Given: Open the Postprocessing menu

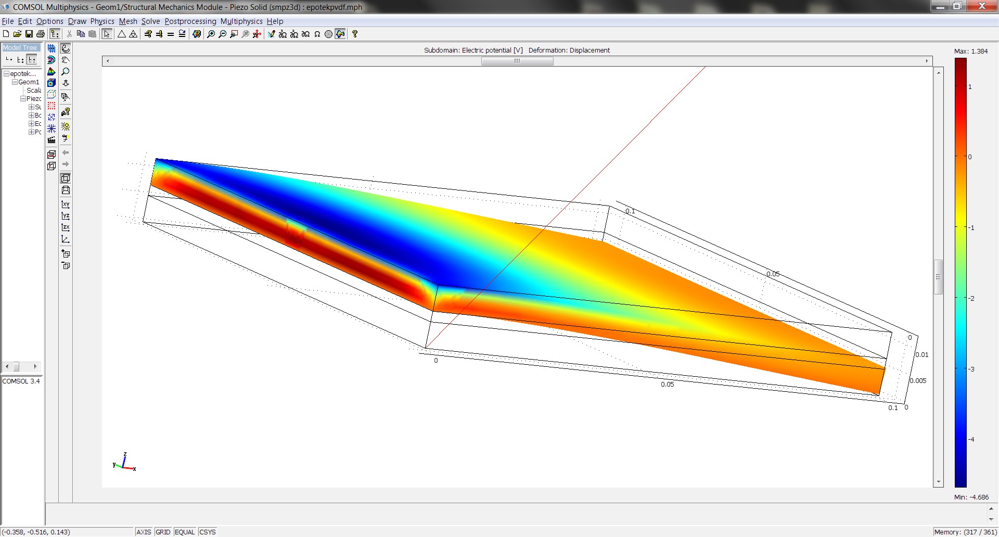Looking at the screenshot, I should click(190, 21).
